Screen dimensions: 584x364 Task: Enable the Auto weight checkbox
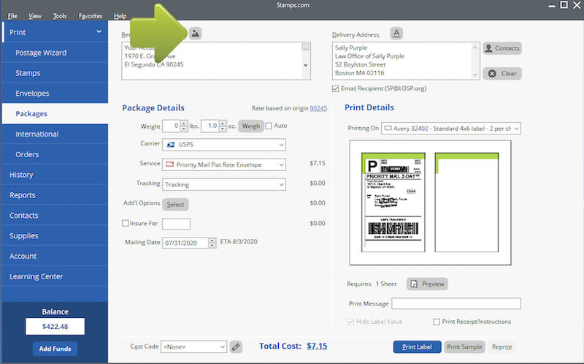point(269,126)
